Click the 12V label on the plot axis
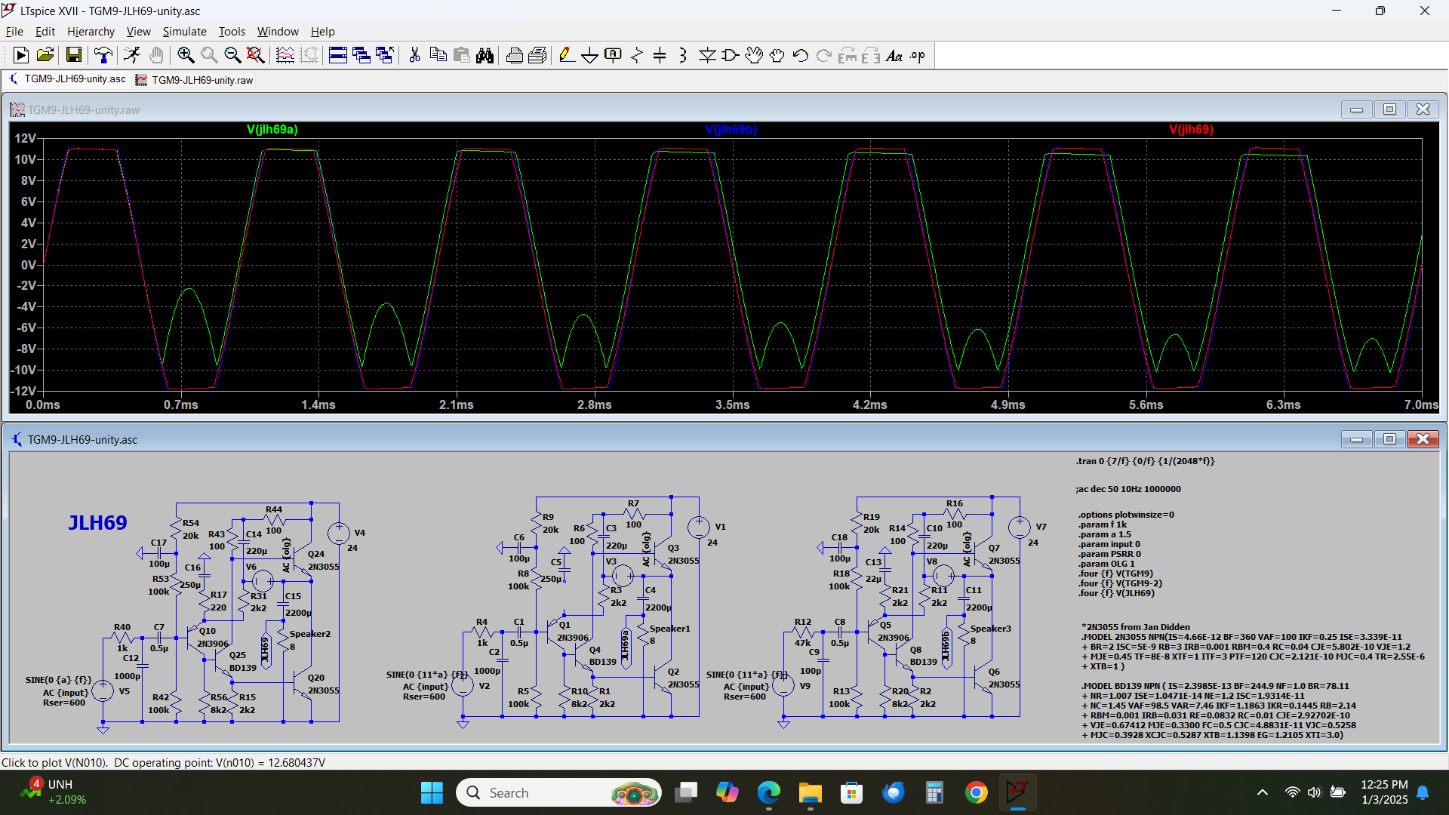1449x815 pixels. click(25, 138)
